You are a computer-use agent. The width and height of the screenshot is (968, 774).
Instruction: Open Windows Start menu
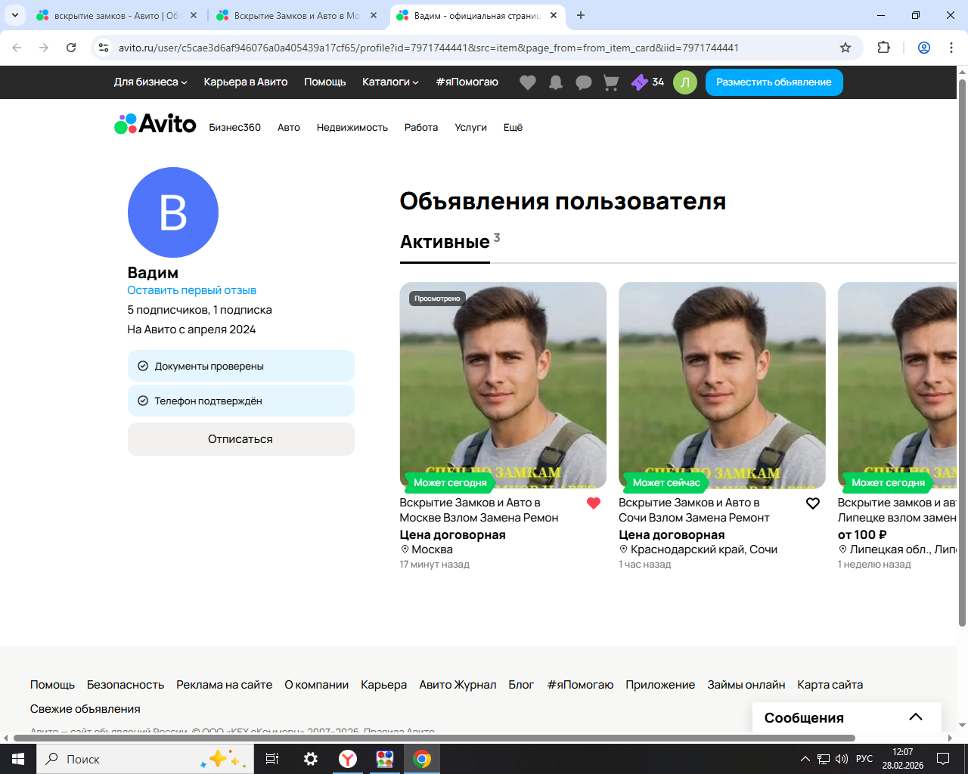click(18, 759)
